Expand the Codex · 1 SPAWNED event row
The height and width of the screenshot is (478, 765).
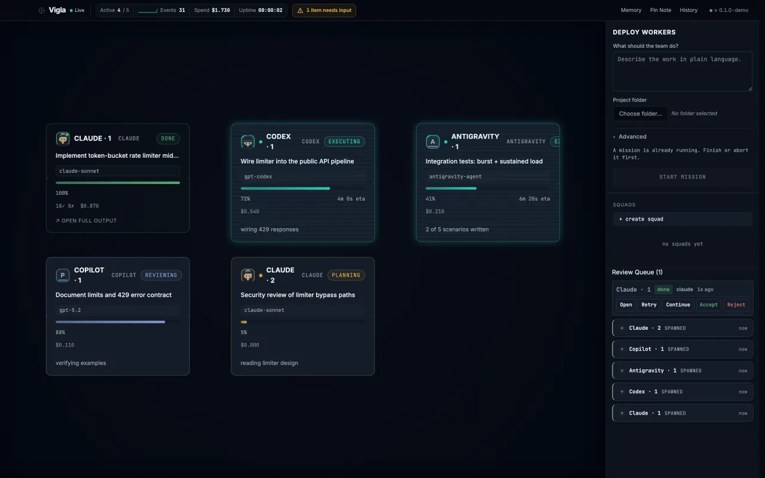(x=683, y=392)
